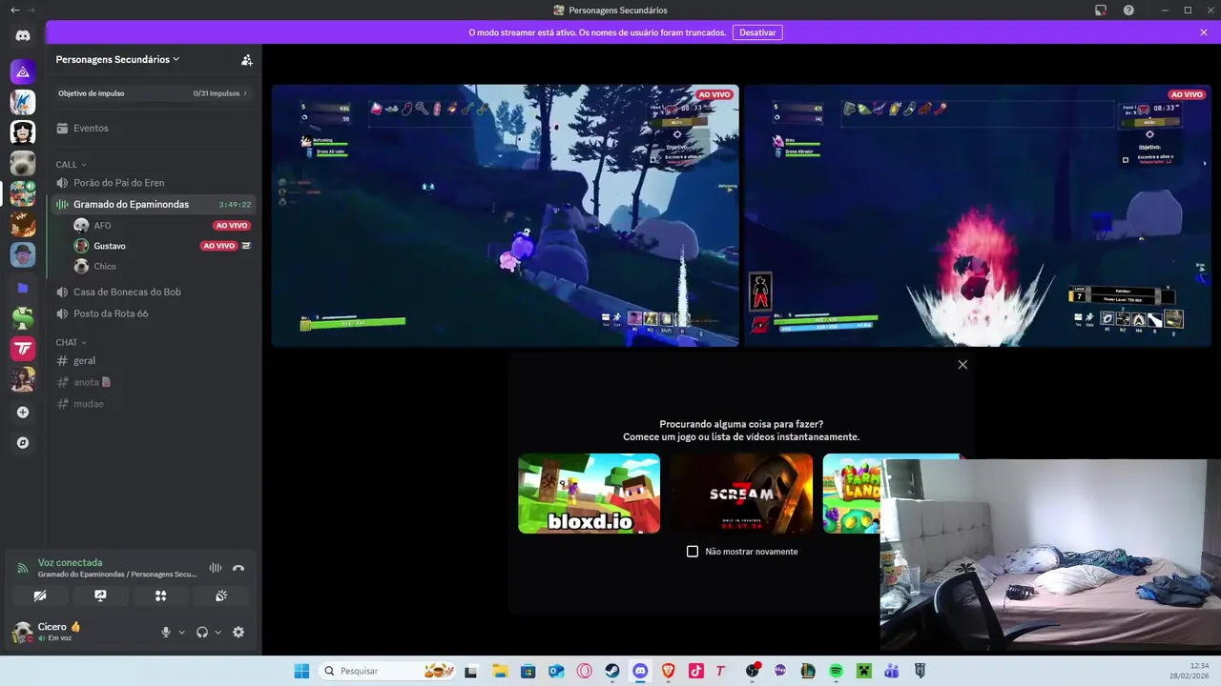Image resolution: width=1221 pixels, height=686 pixels.
Task: Invite members using the add-person icon
Action: pyautogui.click(x=247, y=59)
